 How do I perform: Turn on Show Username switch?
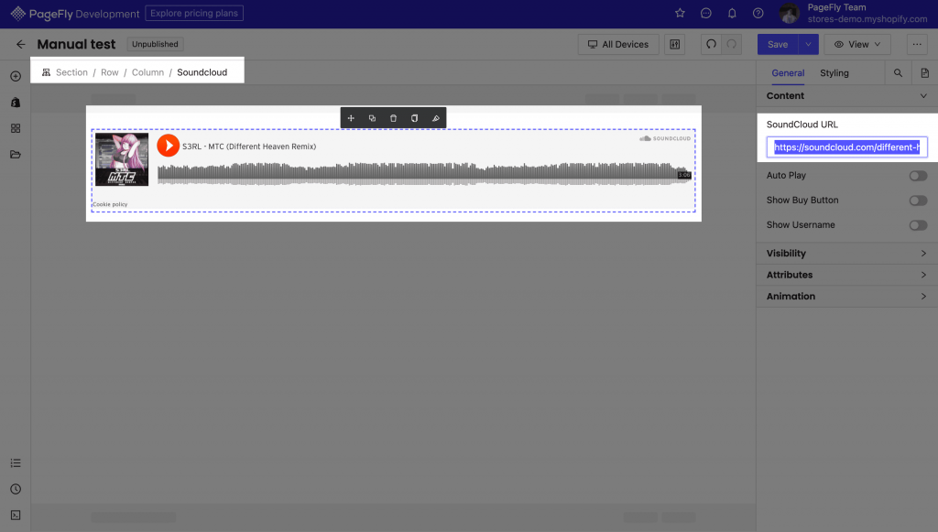pos(918,225)
